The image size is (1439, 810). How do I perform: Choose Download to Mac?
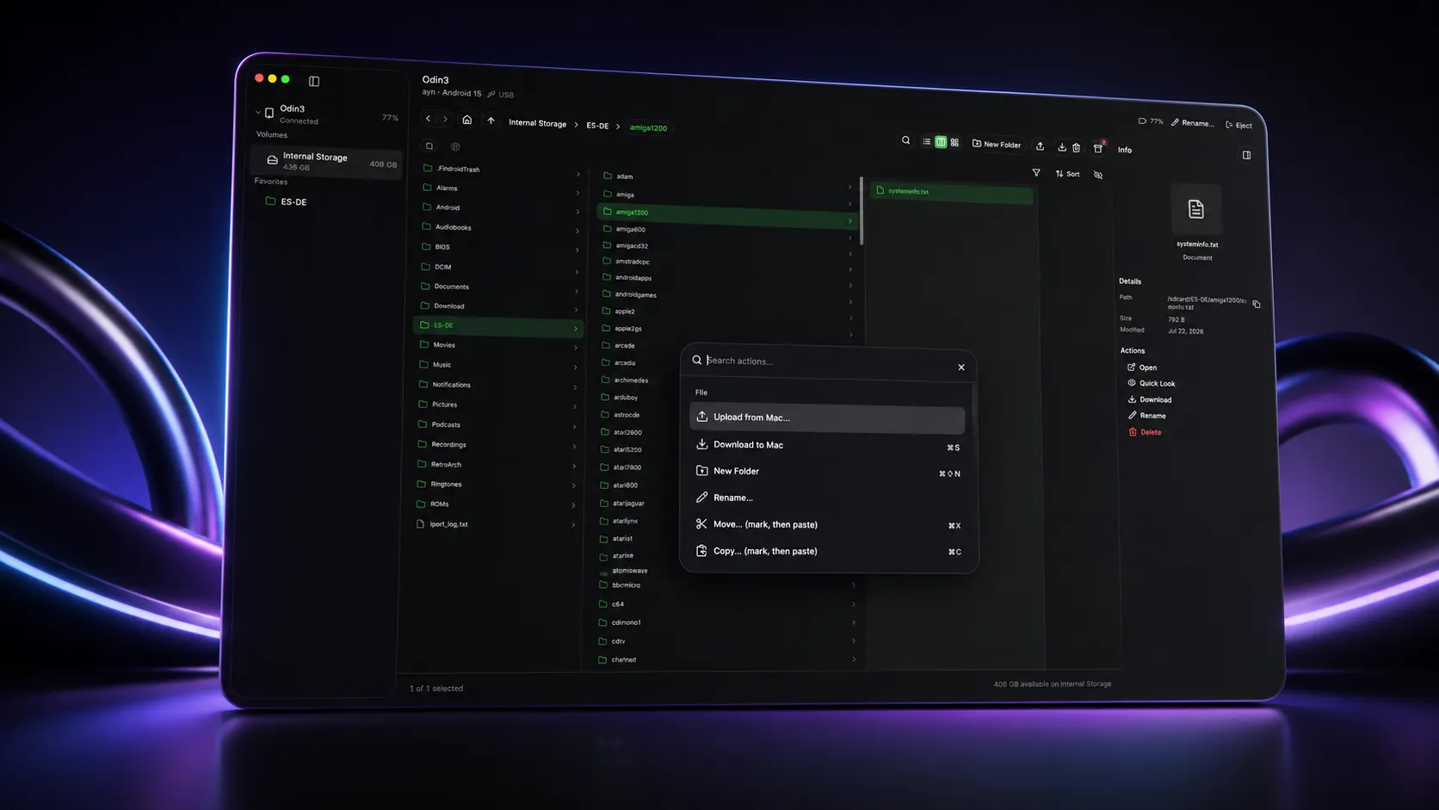(828, 445)
